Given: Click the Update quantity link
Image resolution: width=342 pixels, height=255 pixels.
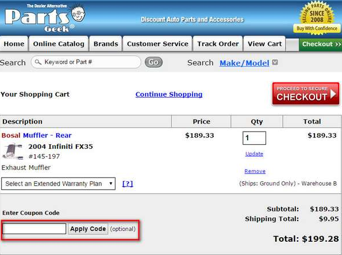Looking at the screenshot, I should point(254,154).
